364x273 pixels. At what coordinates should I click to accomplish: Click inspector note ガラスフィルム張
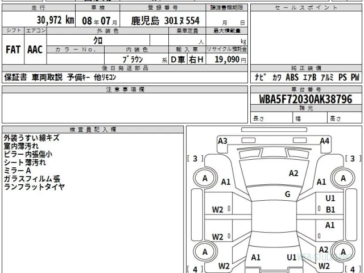tap(32, 179)
